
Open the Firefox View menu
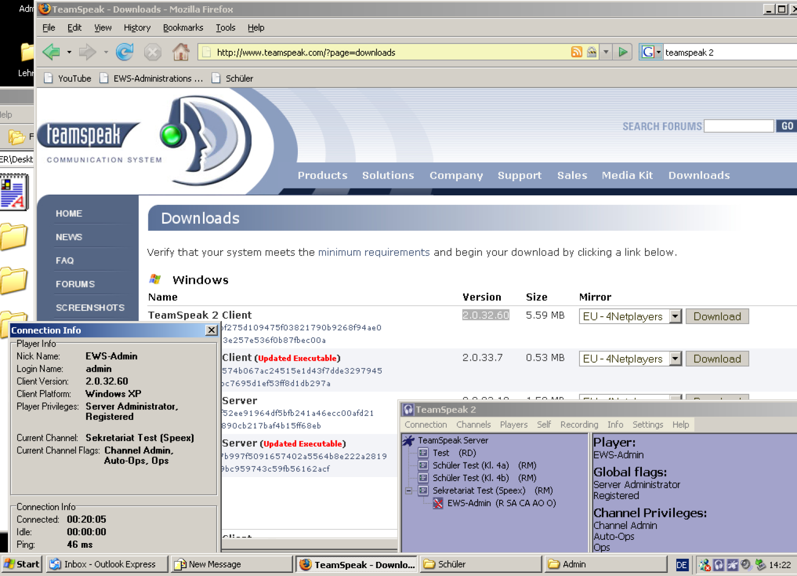coord(103,28)
